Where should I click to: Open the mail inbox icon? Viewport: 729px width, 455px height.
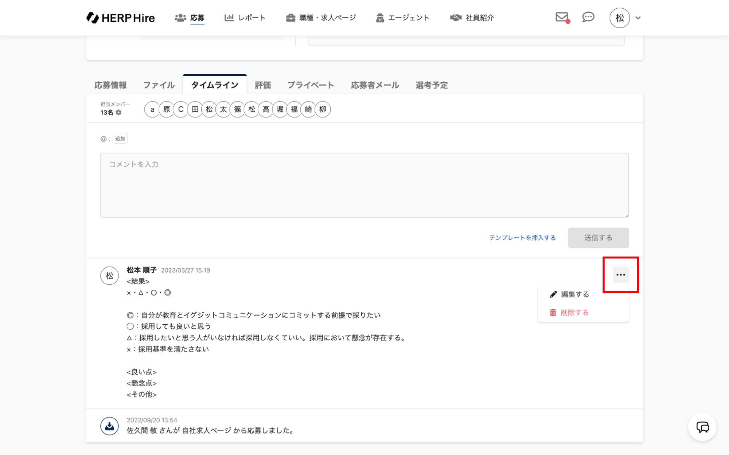click(x=562, y=17)
